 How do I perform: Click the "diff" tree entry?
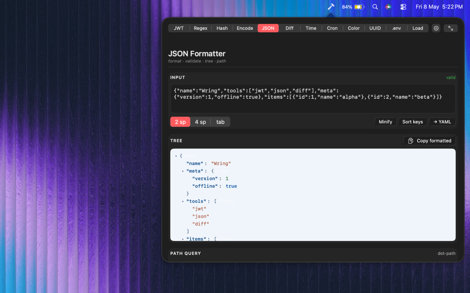click(x=200, y=224)
